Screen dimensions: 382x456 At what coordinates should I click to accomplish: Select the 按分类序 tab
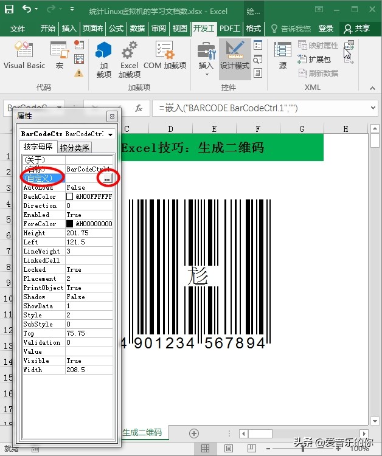tap(74, 148)
